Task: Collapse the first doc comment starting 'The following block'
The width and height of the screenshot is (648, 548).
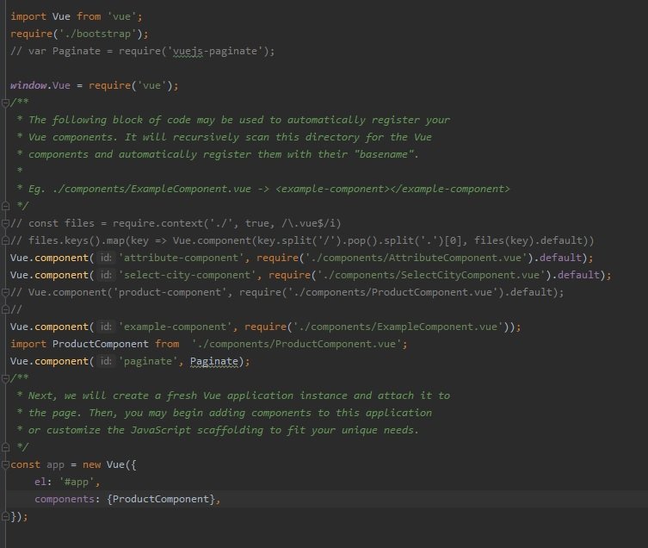Action: (x=5, y=103)
